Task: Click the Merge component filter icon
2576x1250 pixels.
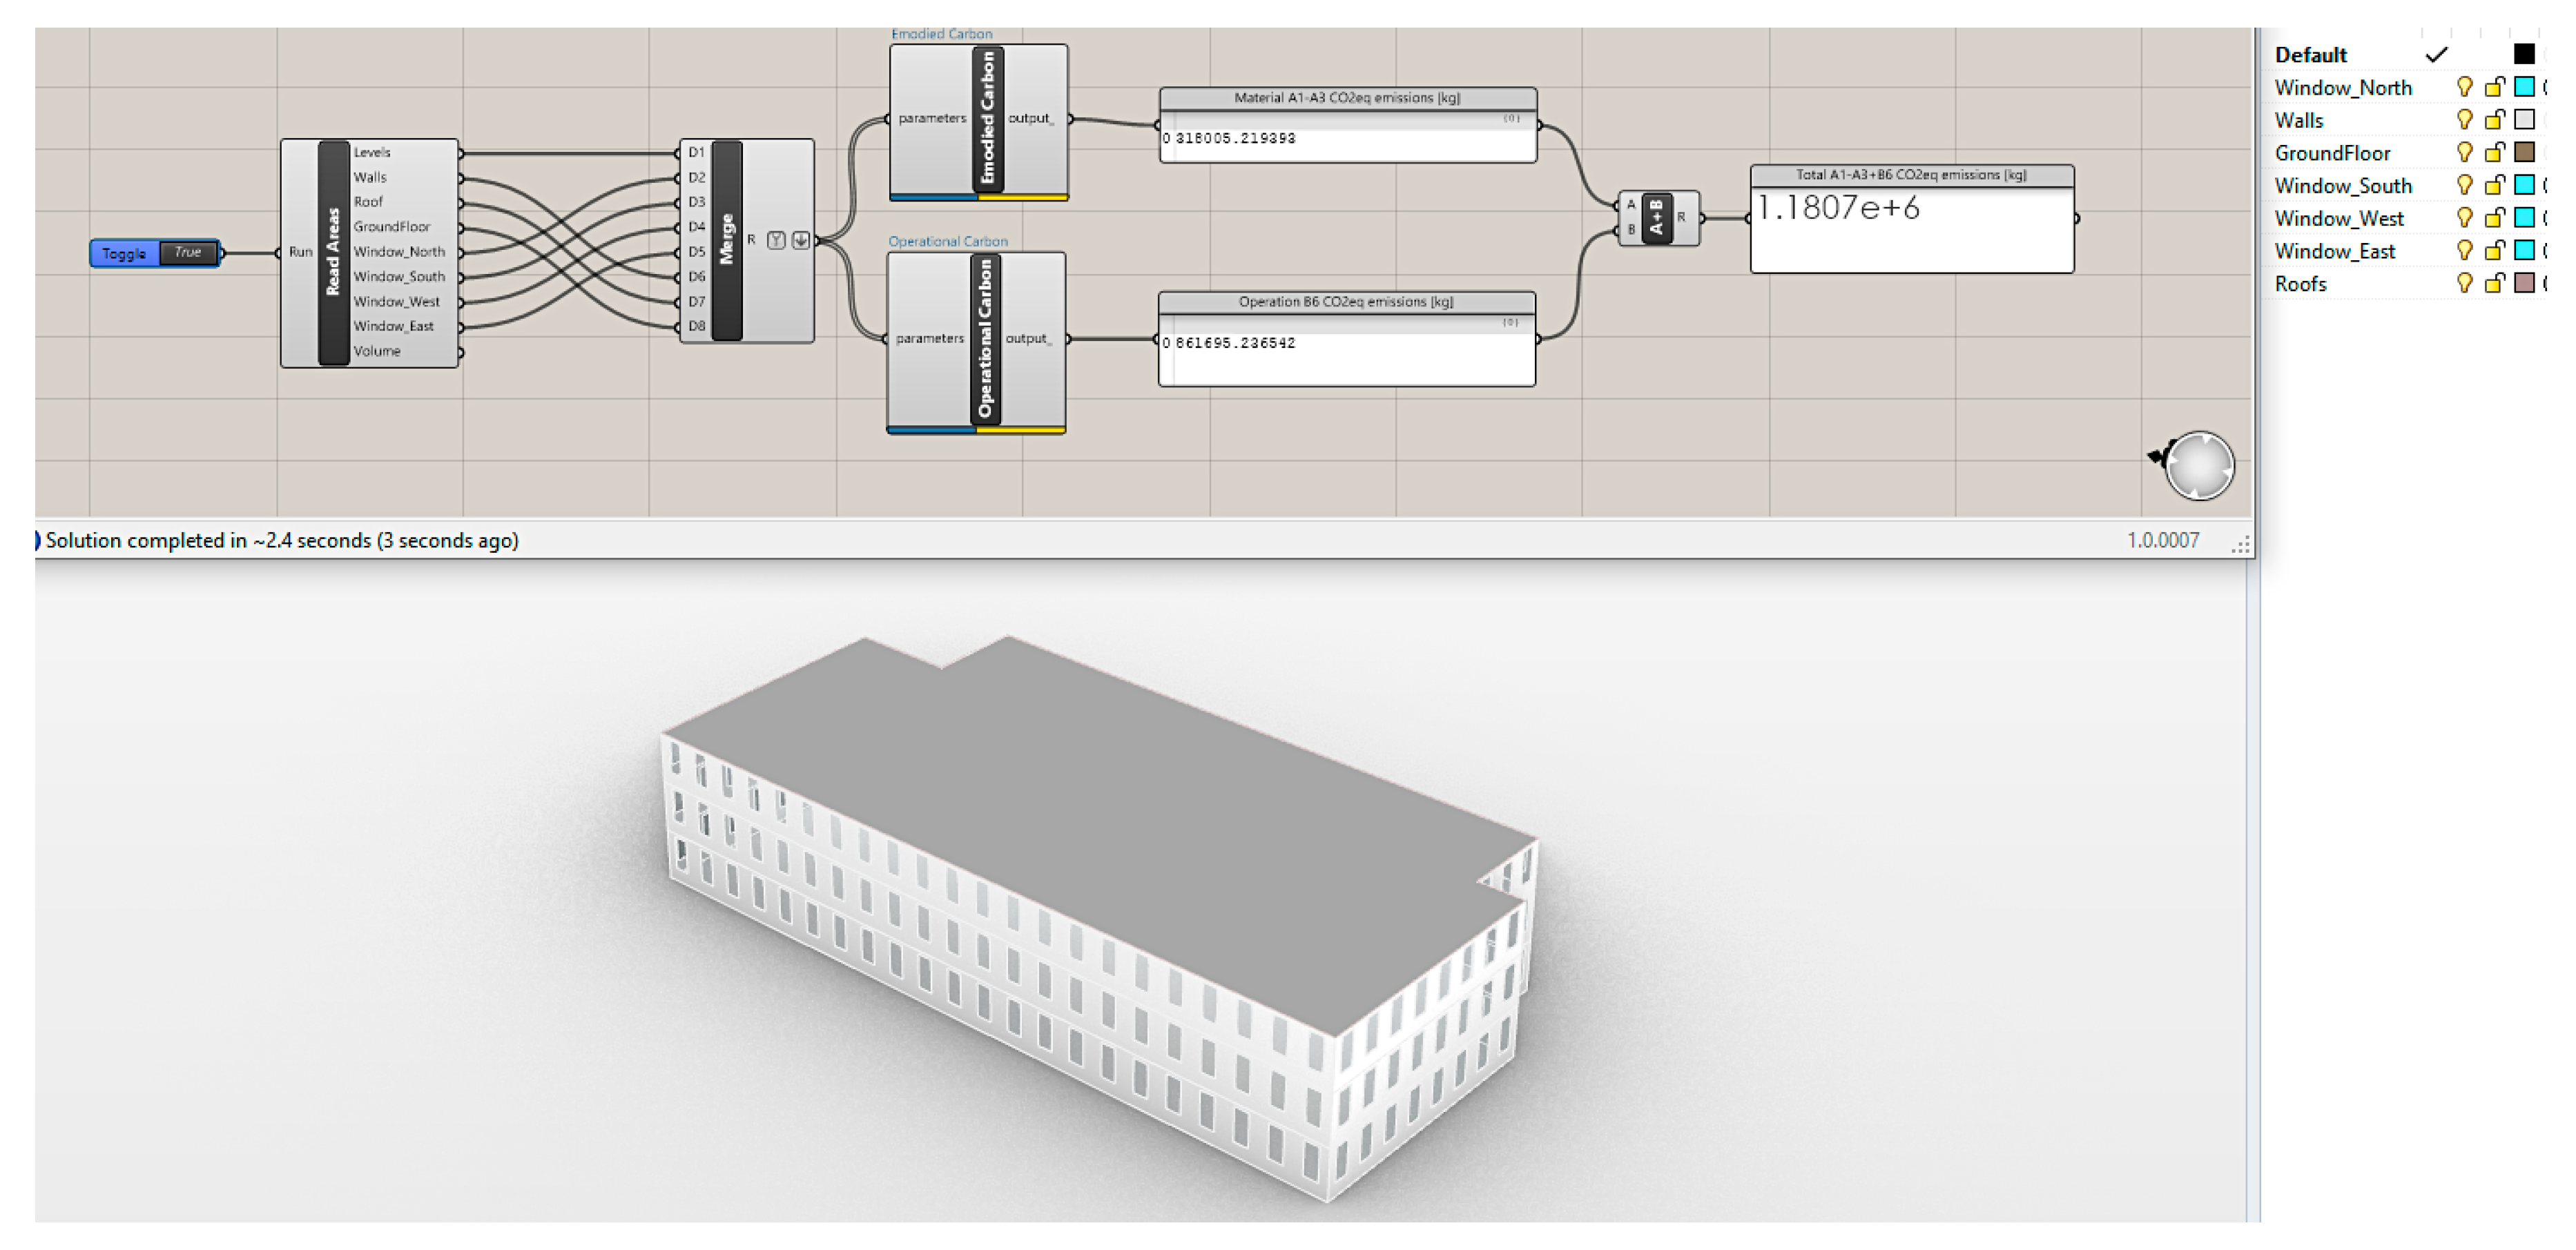Action: pos(776,240)
